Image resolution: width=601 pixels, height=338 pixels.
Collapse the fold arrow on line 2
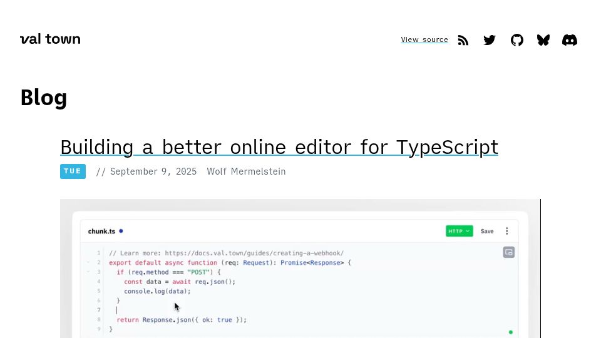tap(88, 262)
